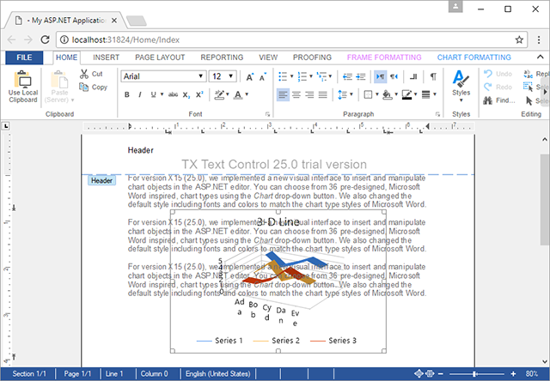Increase paragraph indent
The image size is (550, 381).
(361, 76)
